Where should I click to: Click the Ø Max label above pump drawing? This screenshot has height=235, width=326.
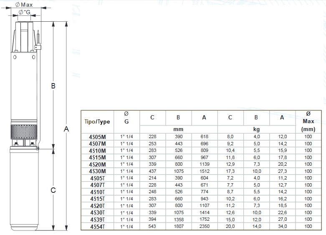tap(24, 4)
